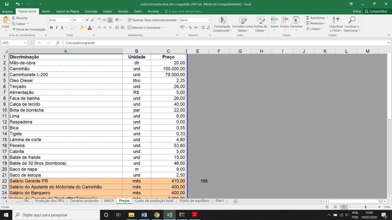
Task: Open the Arial font name dropdown
Action: 70,20
